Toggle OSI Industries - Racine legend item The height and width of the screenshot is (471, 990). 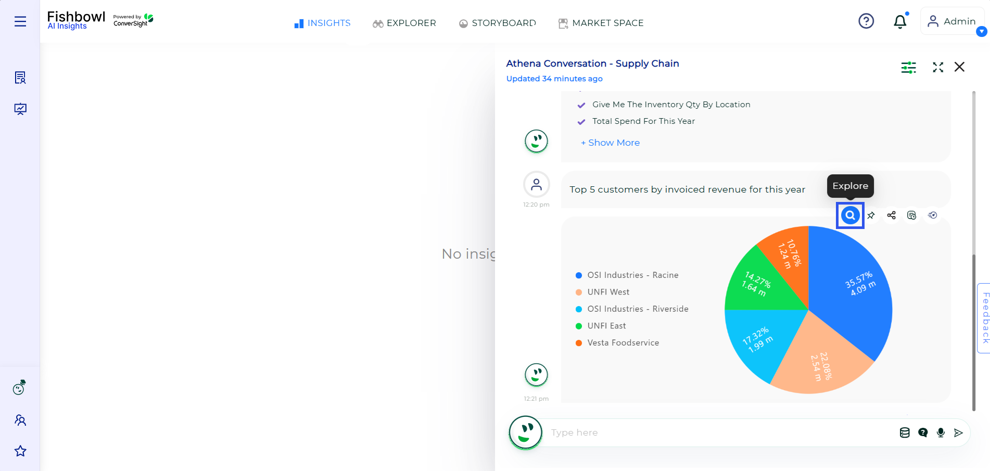click(627, 275)
